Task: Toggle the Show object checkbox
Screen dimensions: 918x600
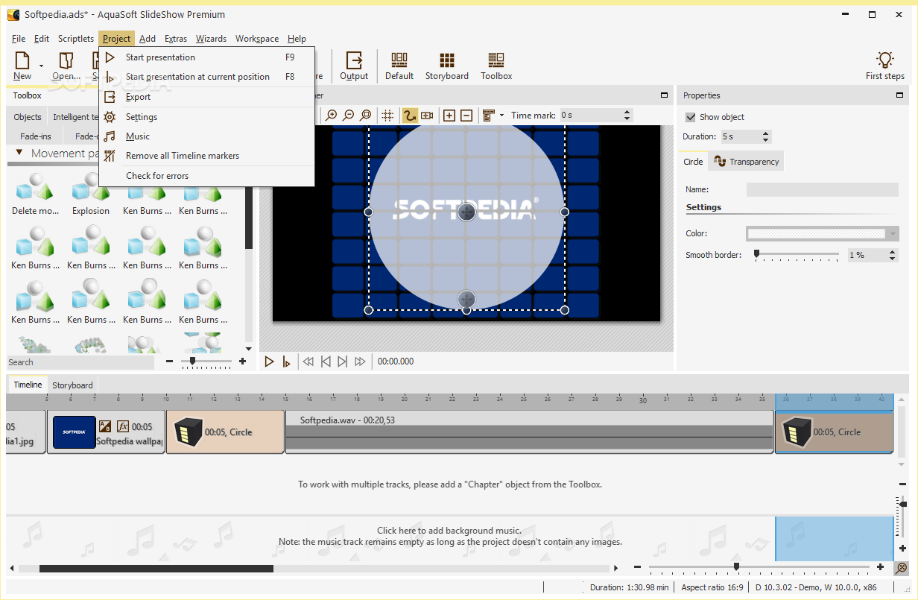Action: point(691,117)
